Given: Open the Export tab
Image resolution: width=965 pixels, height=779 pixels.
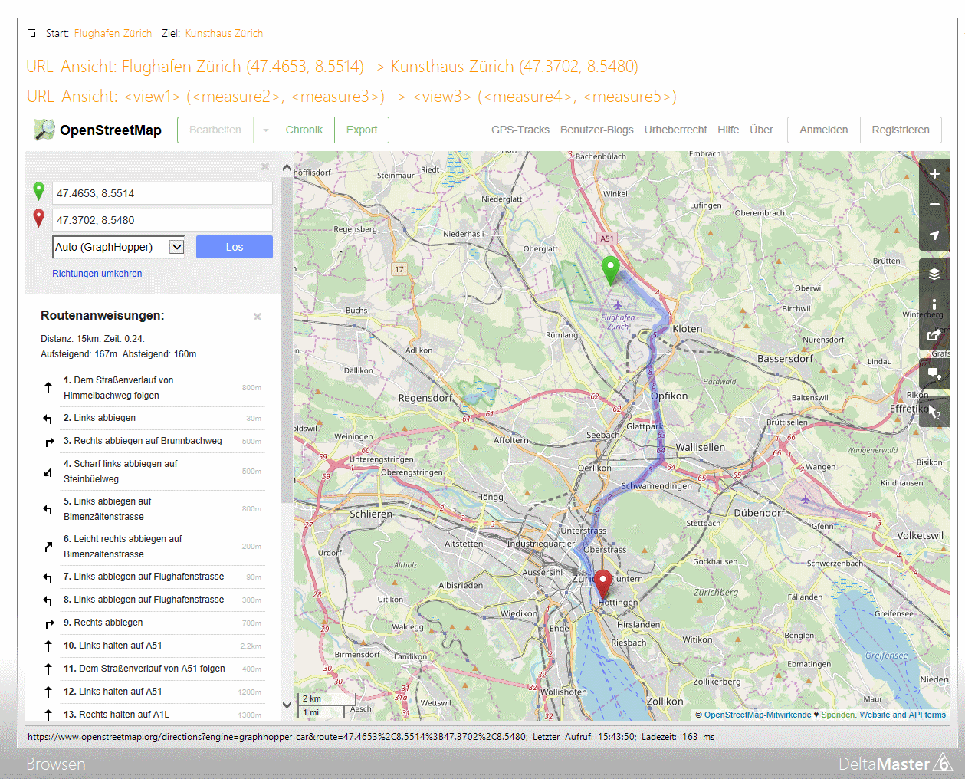Looking at the screenshot, I should (362, 130).
